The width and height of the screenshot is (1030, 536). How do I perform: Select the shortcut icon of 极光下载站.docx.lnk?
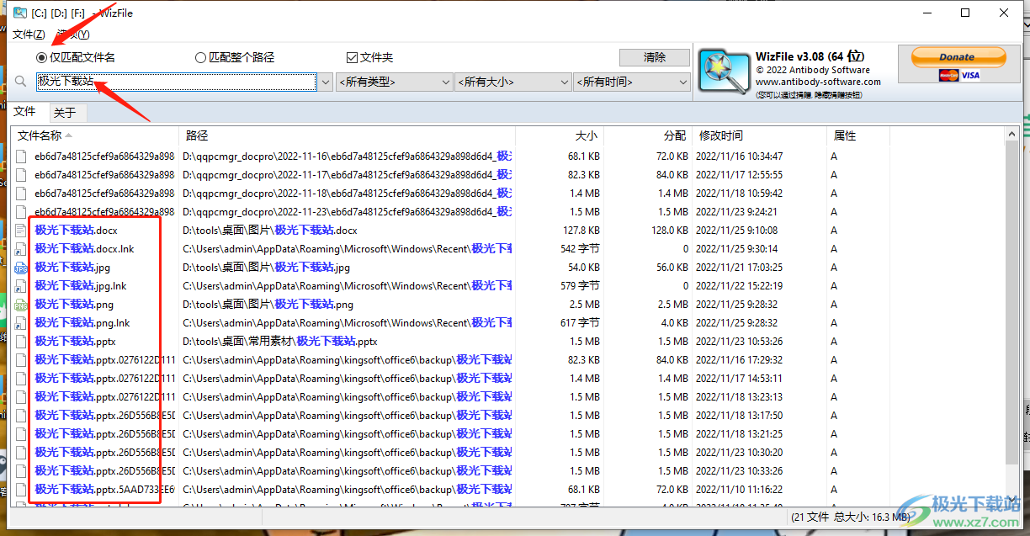[x=22, y=249]
